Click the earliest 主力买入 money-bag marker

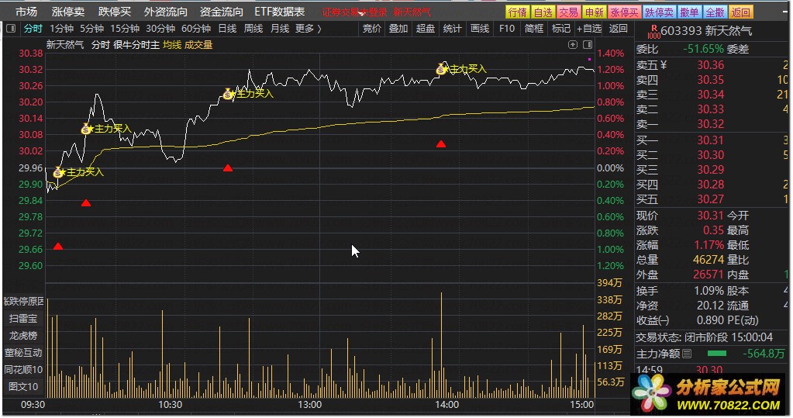tap(58, 173)
